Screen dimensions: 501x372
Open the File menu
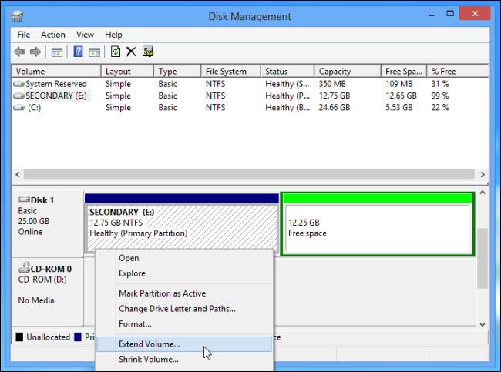(x=24, y=35)
